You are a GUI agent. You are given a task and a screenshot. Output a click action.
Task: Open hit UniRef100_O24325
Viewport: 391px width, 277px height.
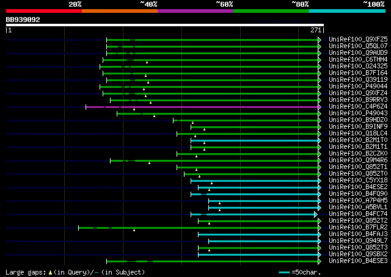point(358,66)
